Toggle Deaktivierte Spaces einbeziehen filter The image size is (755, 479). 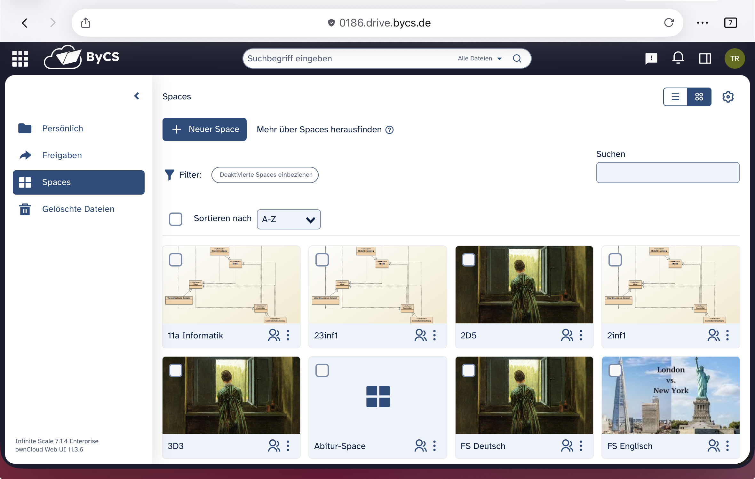point(265,175)
